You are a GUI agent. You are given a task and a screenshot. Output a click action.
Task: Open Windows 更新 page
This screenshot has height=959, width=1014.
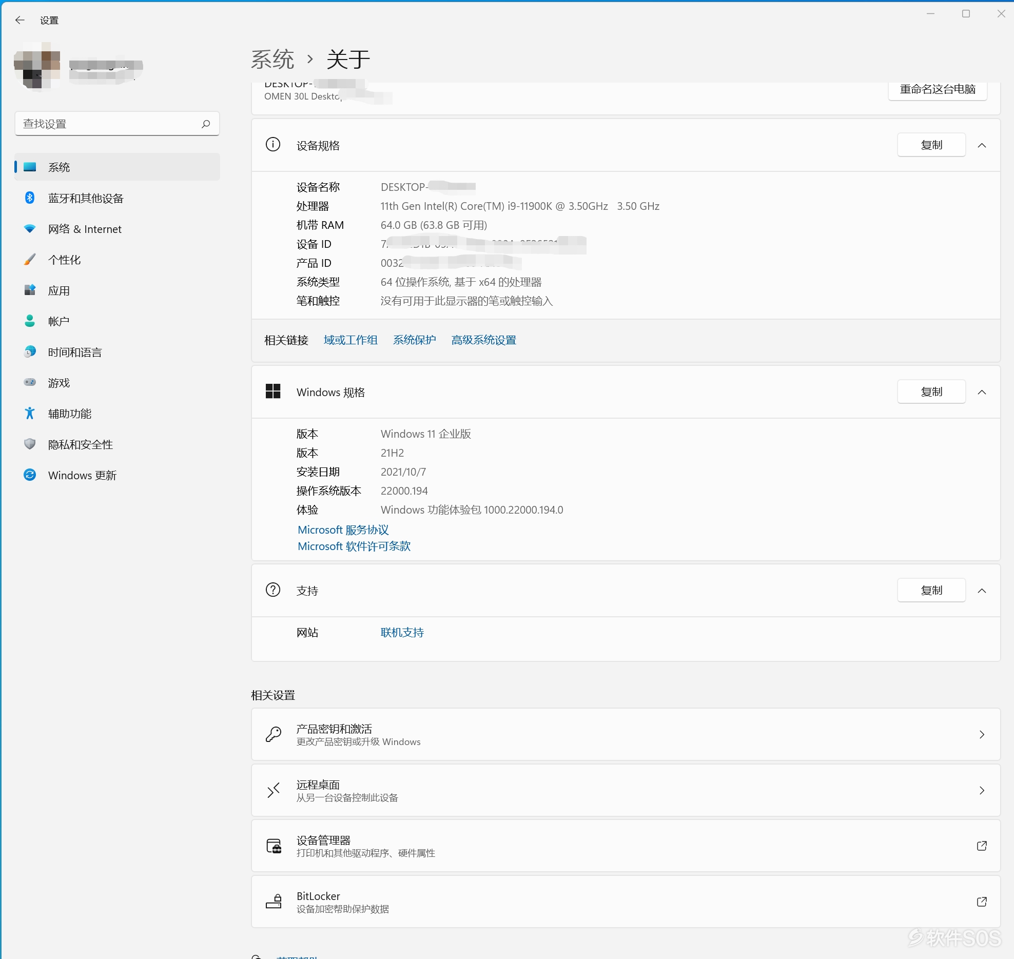[x=117, y=475]
